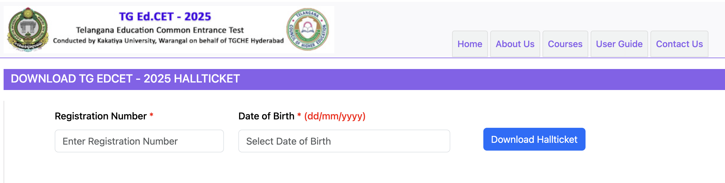The height and width of the screenshot is (183, 725).
Task: Click the red (dd/mm/yyyy) format hint
Action: 335,116
